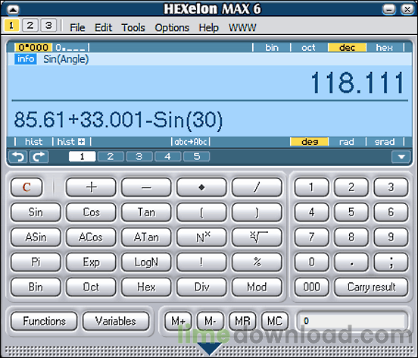This screenshot has height=358, width=418.
Task: Click the minus operator key
Action: [146, 187]
